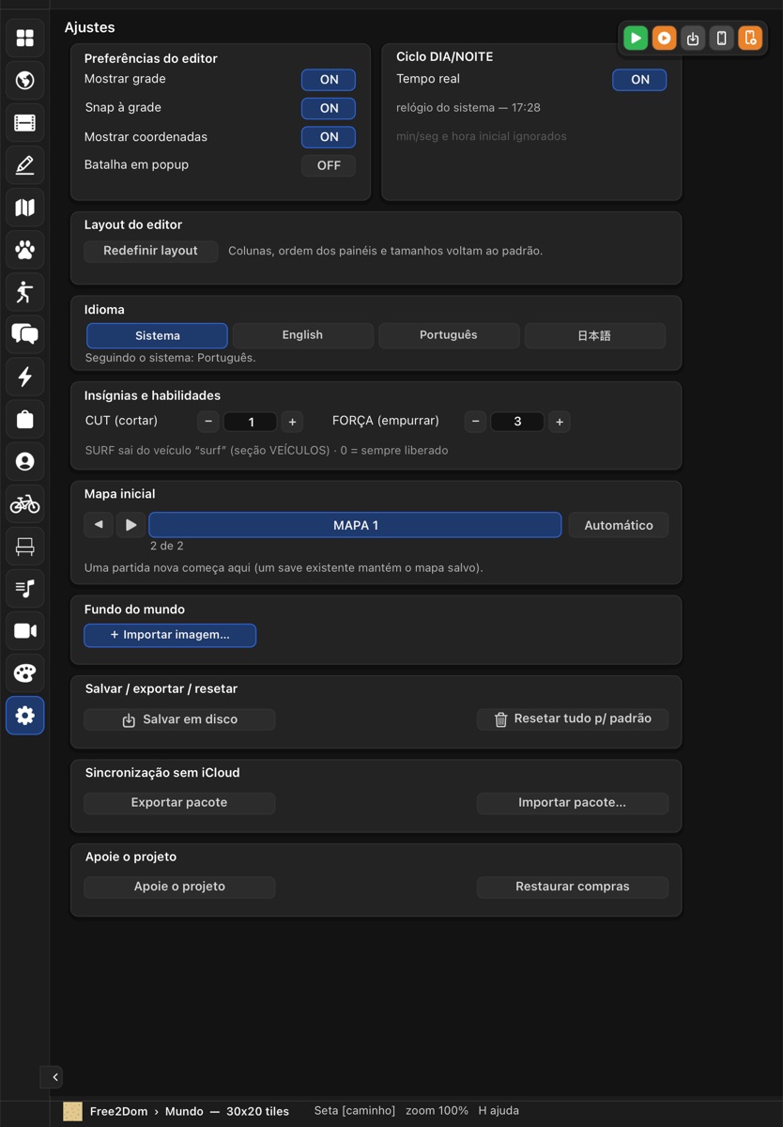The image size is (783, 1127).
Task: Open the folded map icon in sidebar
Action: 25,208
